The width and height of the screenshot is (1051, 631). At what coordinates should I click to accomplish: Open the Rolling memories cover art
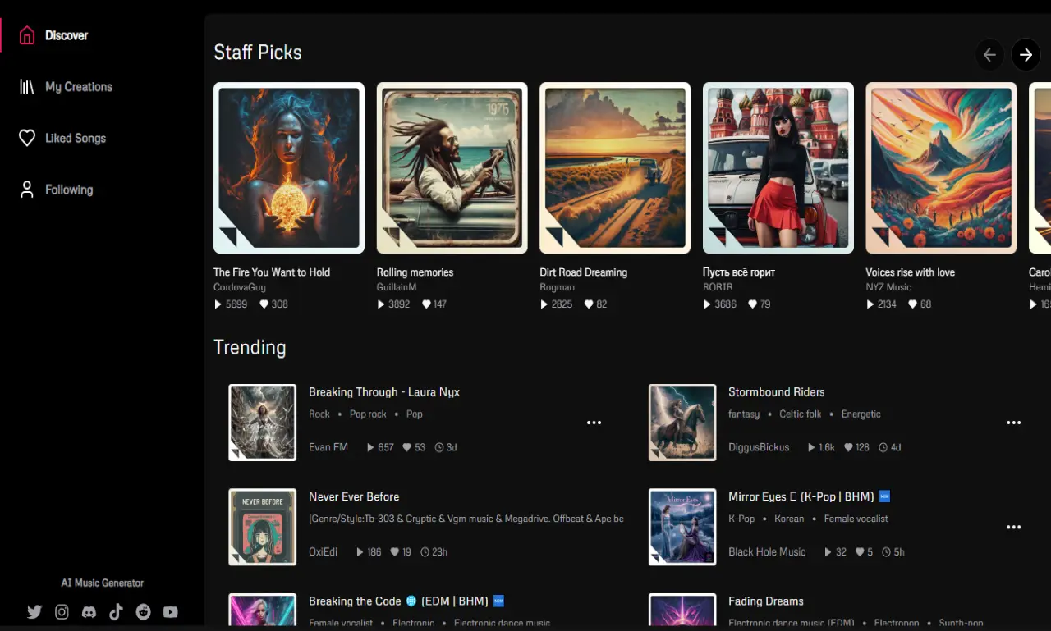[452, 167]
